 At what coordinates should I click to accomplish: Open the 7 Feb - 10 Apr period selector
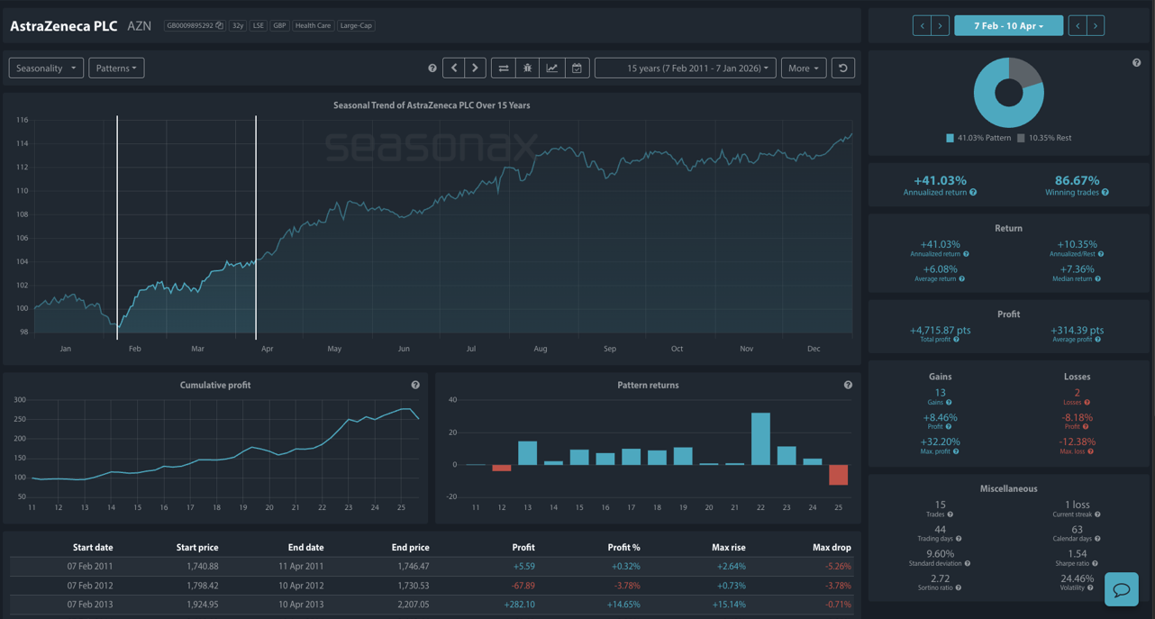coord(1008,26)
